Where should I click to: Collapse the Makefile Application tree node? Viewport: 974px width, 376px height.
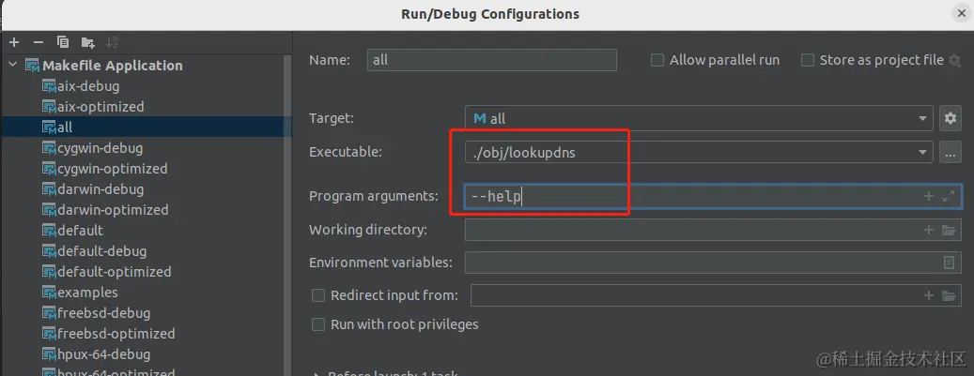[13, 65]
